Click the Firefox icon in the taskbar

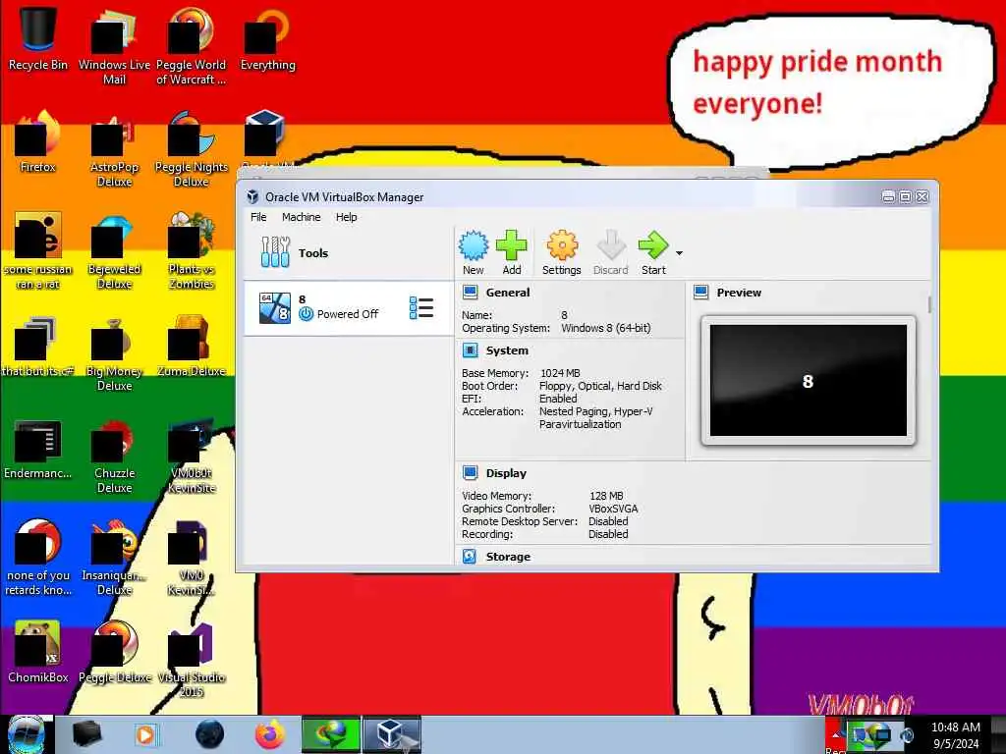[x=270, y=734]
